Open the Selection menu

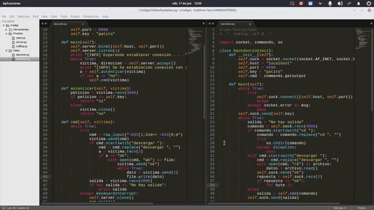(x=23, y=16)
